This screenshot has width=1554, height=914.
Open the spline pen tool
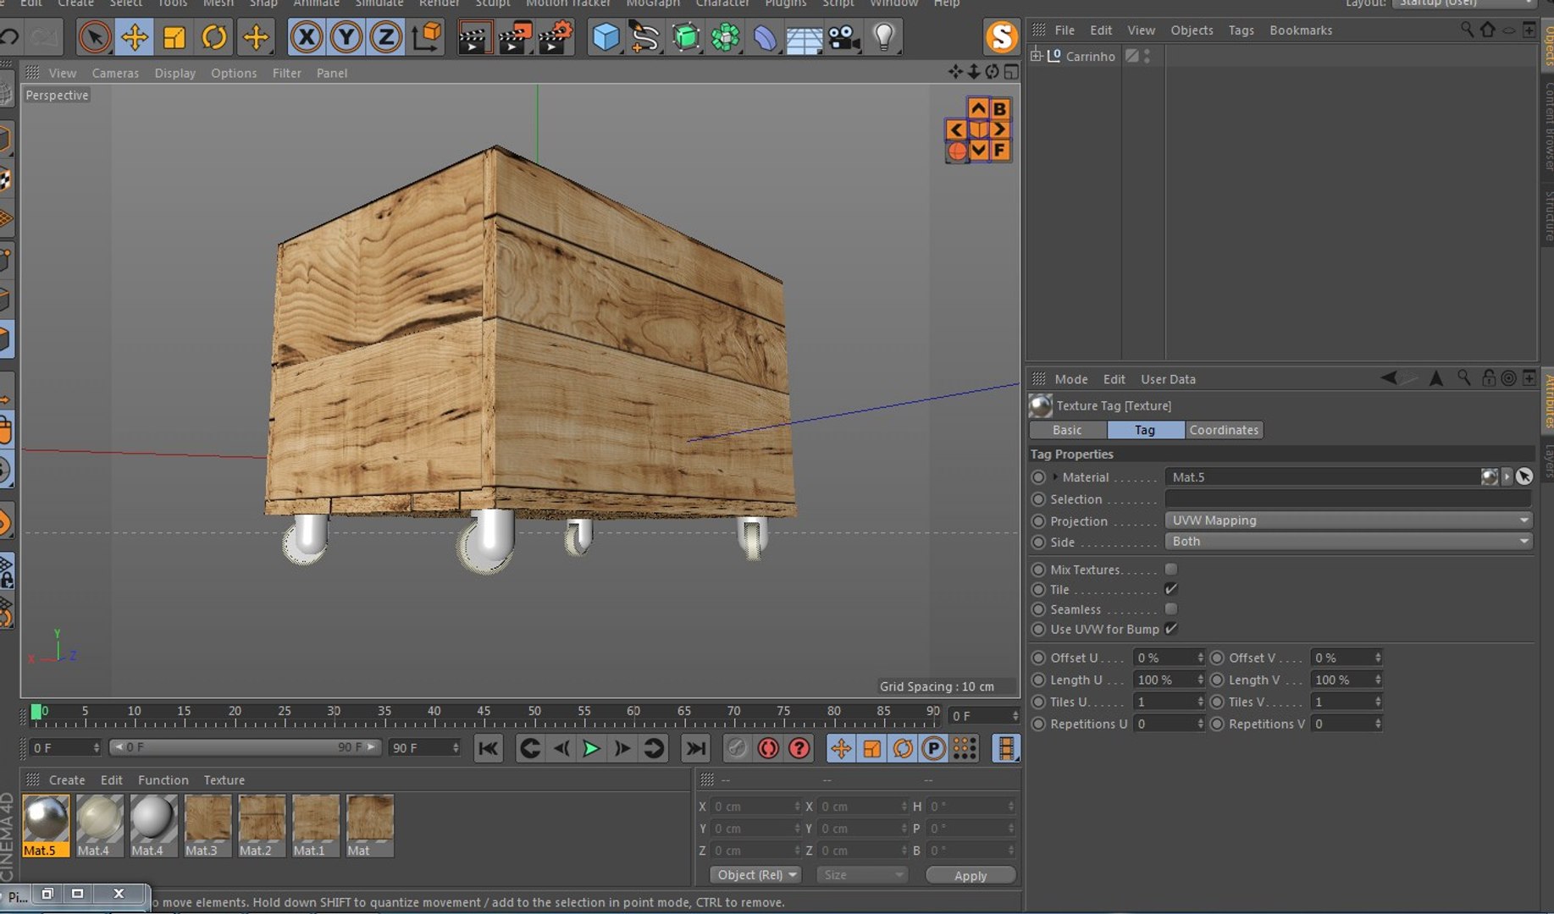pyautogui.click(x=645, y=37)
